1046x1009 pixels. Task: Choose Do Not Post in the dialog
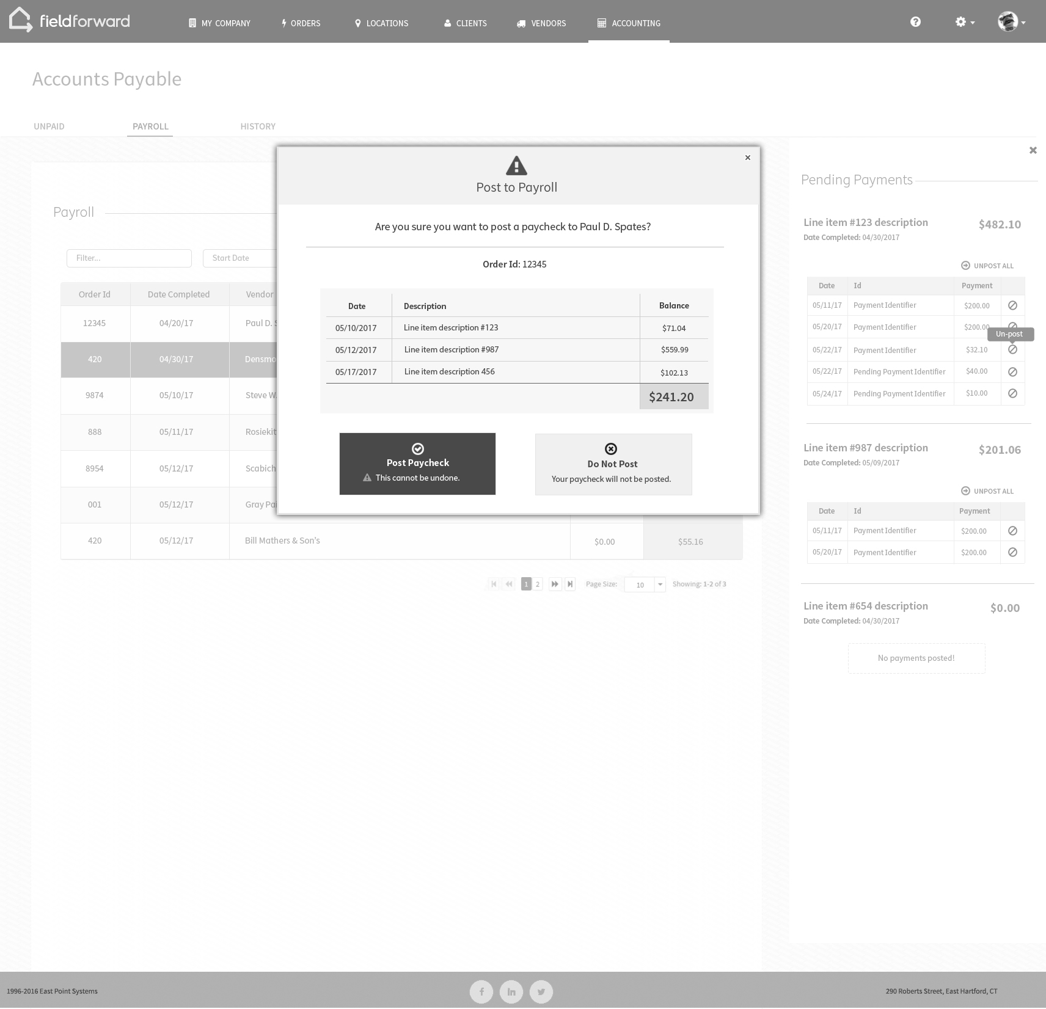tap(613, 464)
